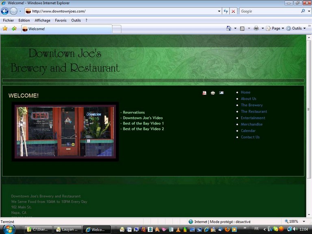312x234 pixels.
Task: Open the Affichage menu
Action: click(42, 20)
